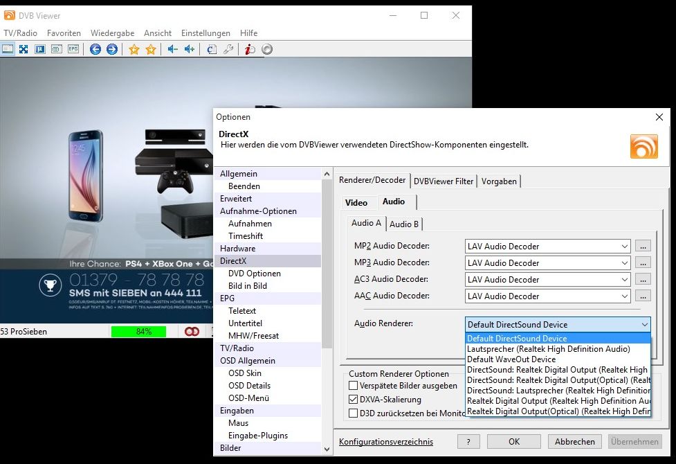Open the EPG toolbar icon

pos(73,49)
